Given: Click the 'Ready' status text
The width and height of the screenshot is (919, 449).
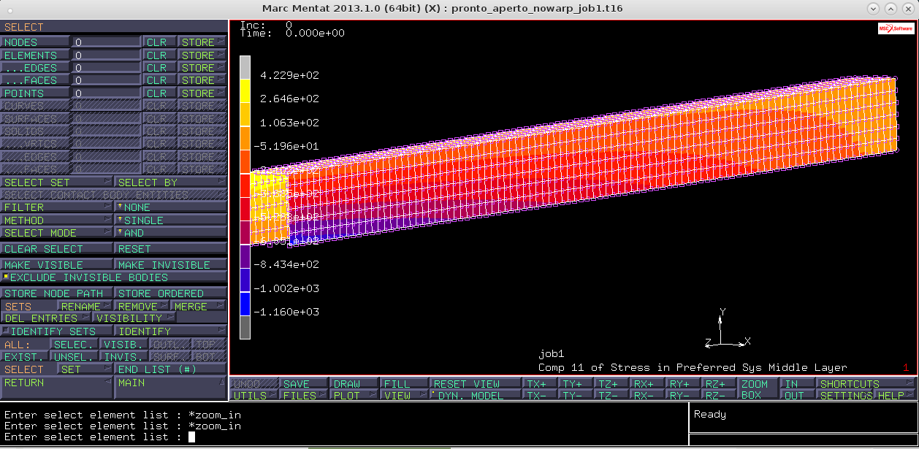Looking at the screenshot, I should [710, 415].
